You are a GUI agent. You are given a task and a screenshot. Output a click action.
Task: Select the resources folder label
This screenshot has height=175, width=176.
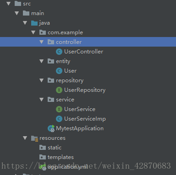(x=52, y=138)
